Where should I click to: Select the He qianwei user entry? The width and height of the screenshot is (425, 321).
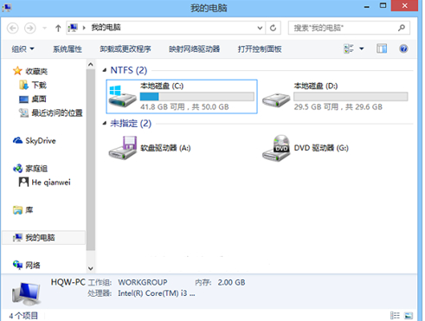(51, 183)
